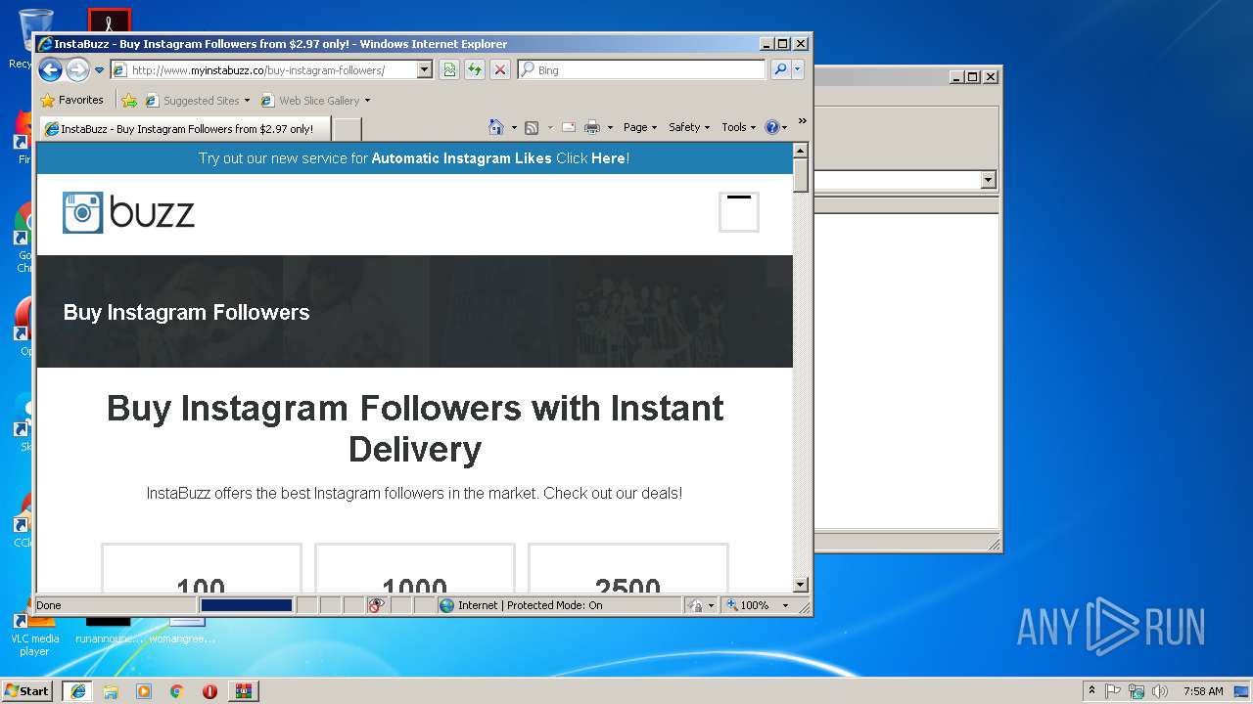This screenshot has width=1253, height=704.
Task: Expand the dropdown in the background window
Action: (988, 180)
